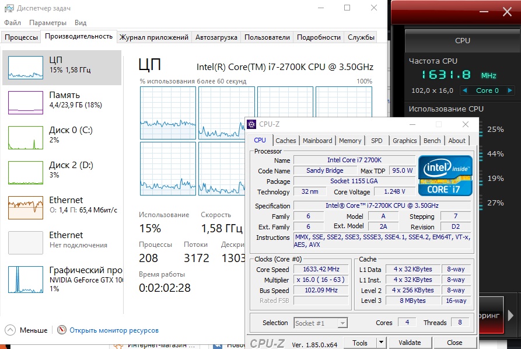
Task: Click the Task Manager title bar icon
Action: 9,8
